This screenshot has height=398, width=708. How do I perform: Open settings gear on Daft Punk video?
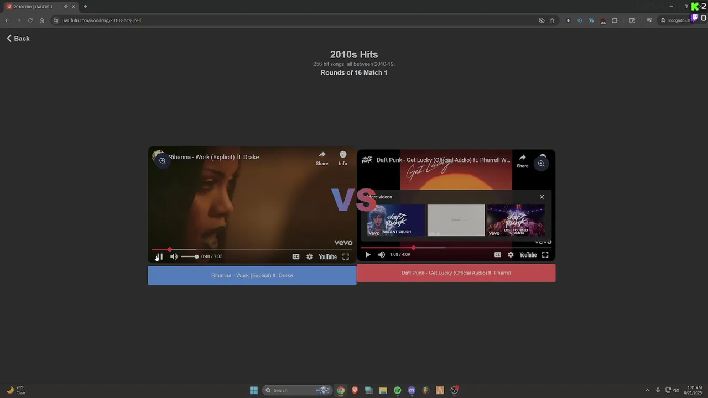point(511,255)
